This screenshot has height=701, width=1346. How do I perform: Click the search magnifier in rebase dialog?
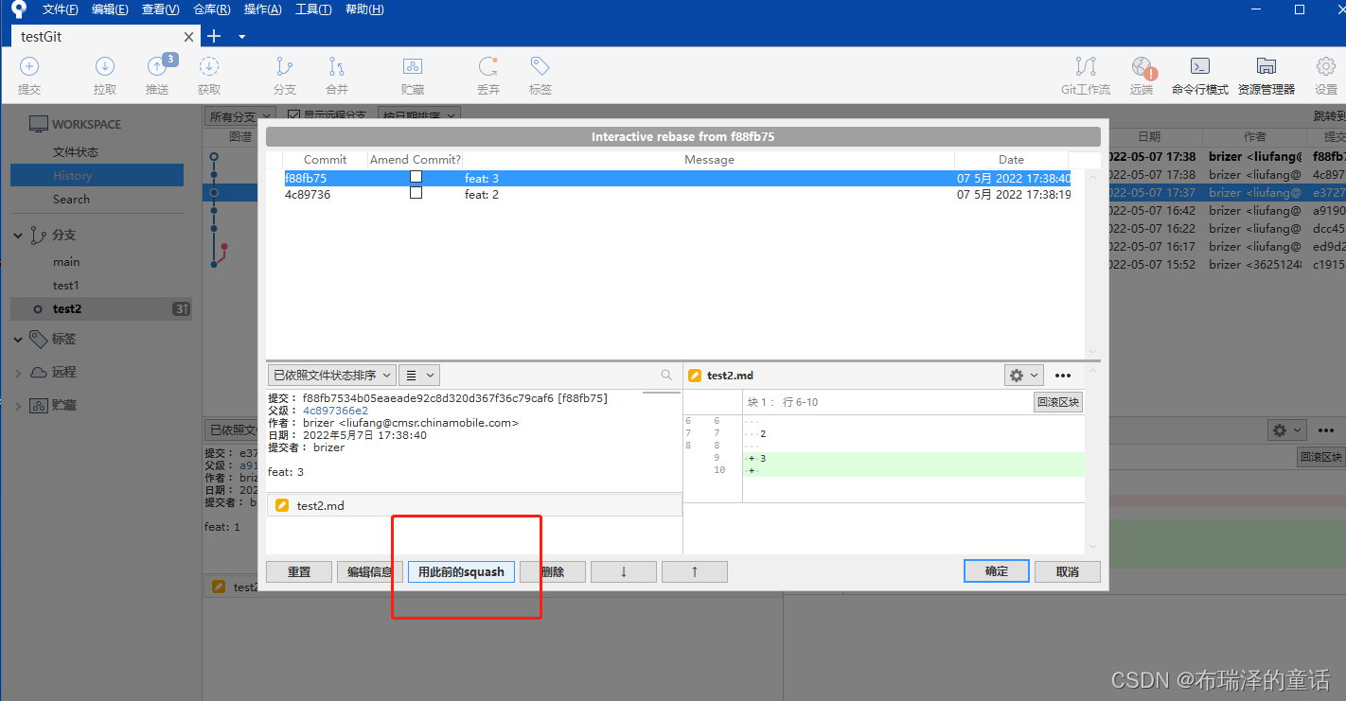[666, 375]
